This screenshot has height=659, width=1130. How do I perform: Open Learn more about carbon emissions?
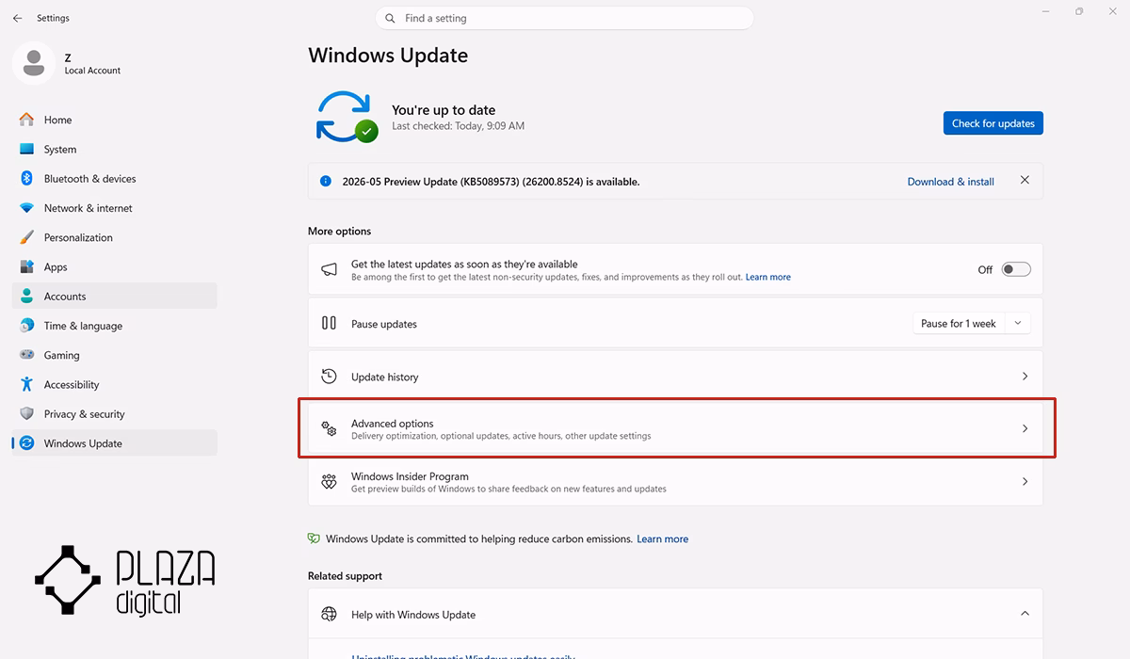(x=663, y=538)
